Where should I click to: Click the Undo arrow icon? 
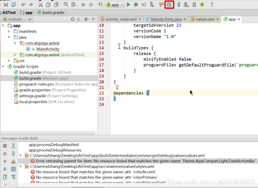tap(23, 4)
